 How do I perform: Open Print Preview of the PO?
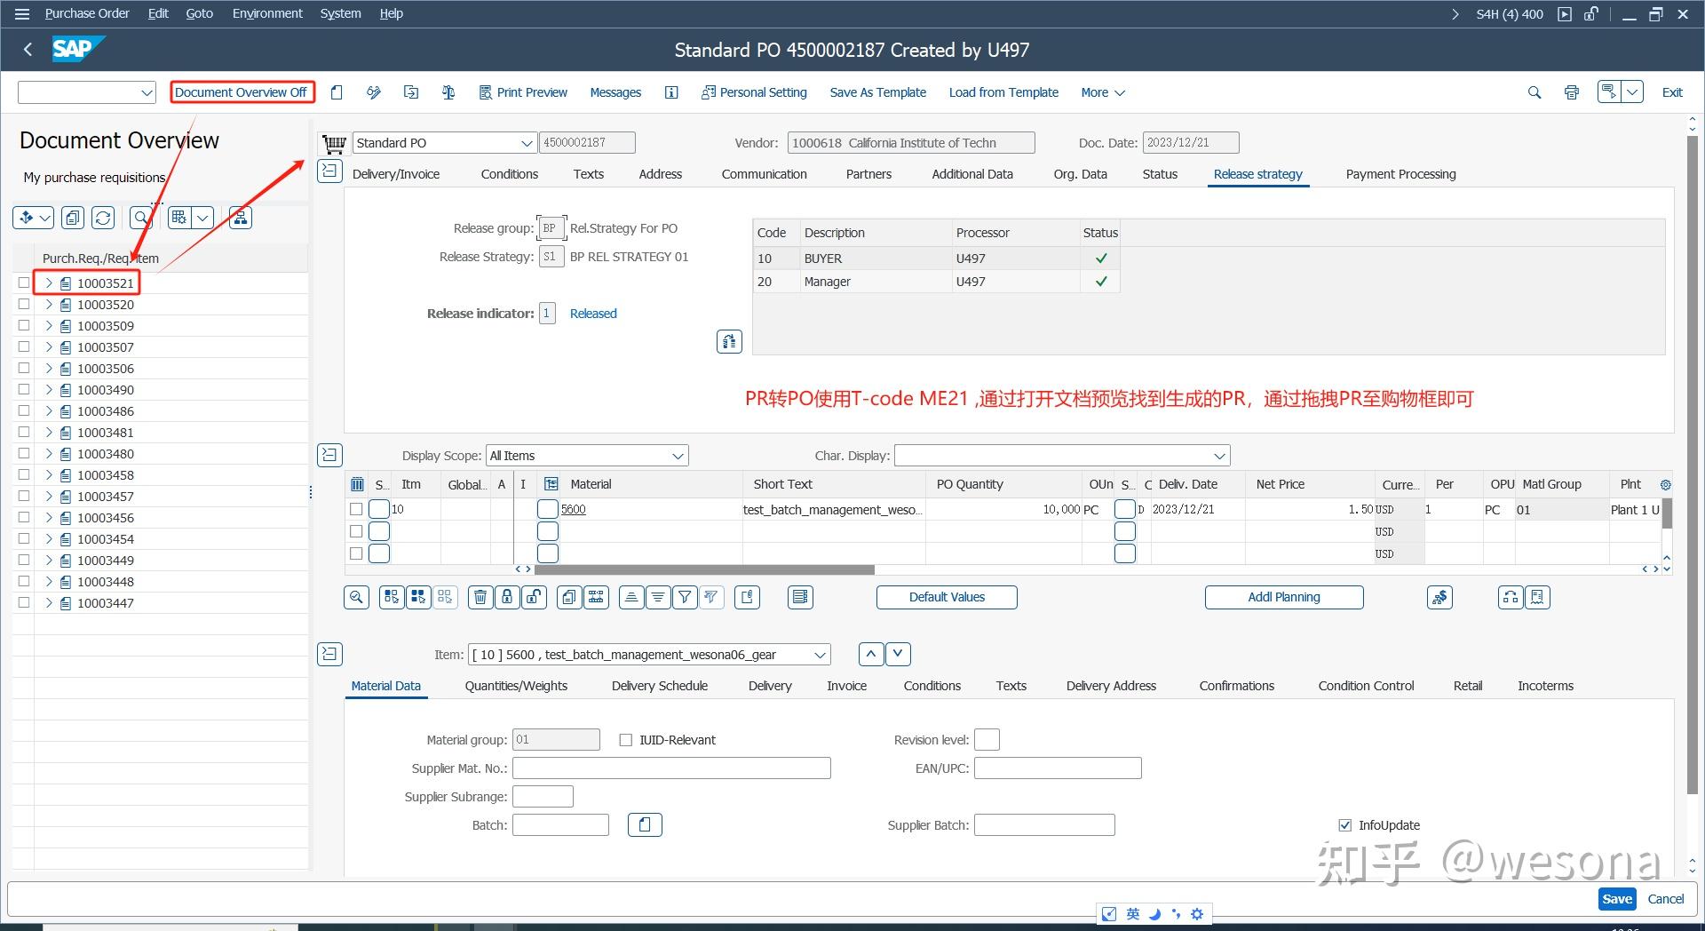click(523, 92)
